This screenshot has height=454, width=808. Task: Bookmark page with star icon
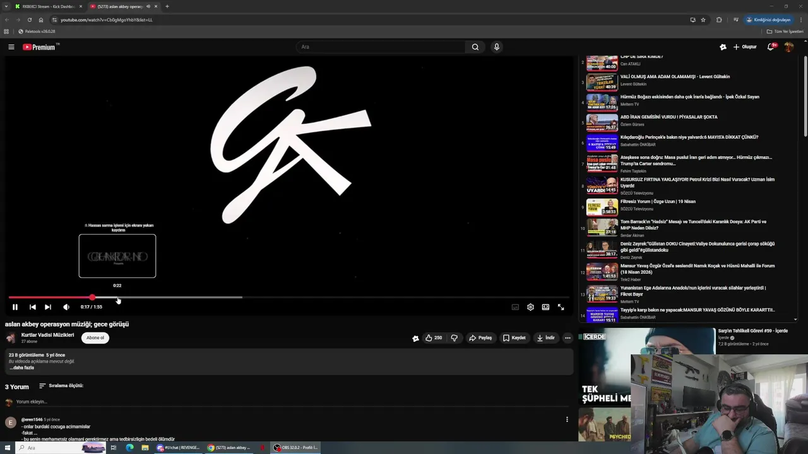[x=703, y=20]
